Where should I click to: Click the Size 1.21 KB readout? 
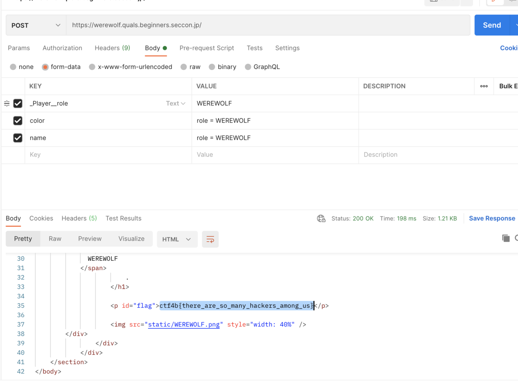coord(439,219)
